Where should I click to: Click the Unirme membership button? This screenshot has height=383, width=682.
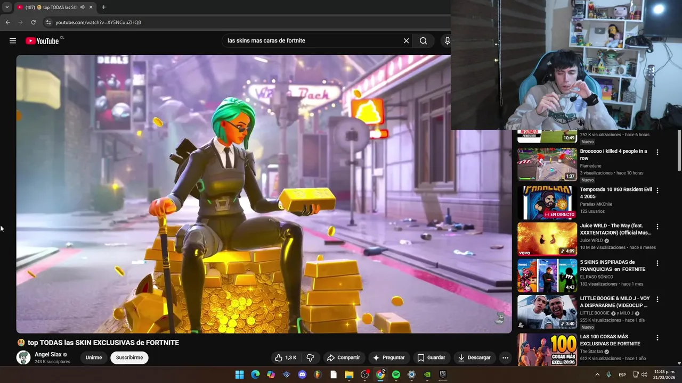point(94,357)
